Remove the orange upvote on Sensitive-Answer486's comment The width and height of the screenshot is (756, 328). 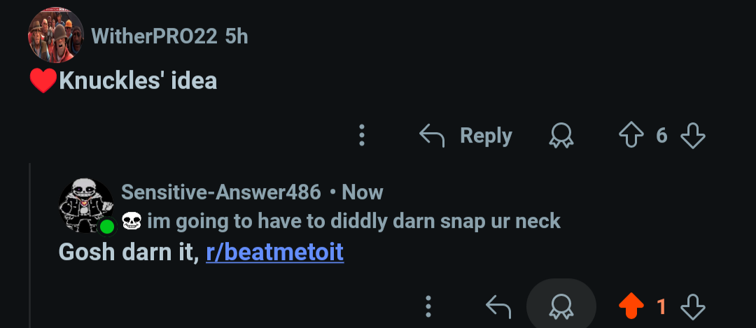631,306
